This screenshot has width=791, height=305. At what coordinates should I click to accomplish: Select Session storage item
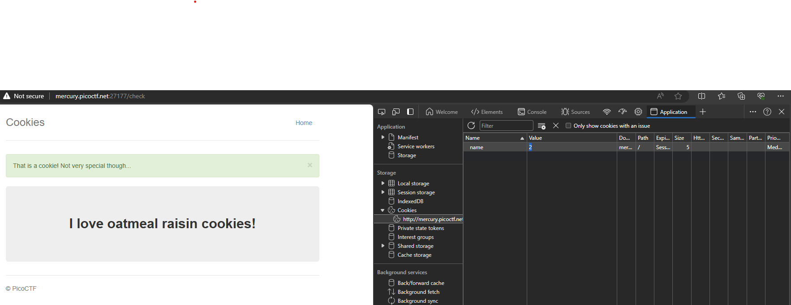click(x=416, y=192)
